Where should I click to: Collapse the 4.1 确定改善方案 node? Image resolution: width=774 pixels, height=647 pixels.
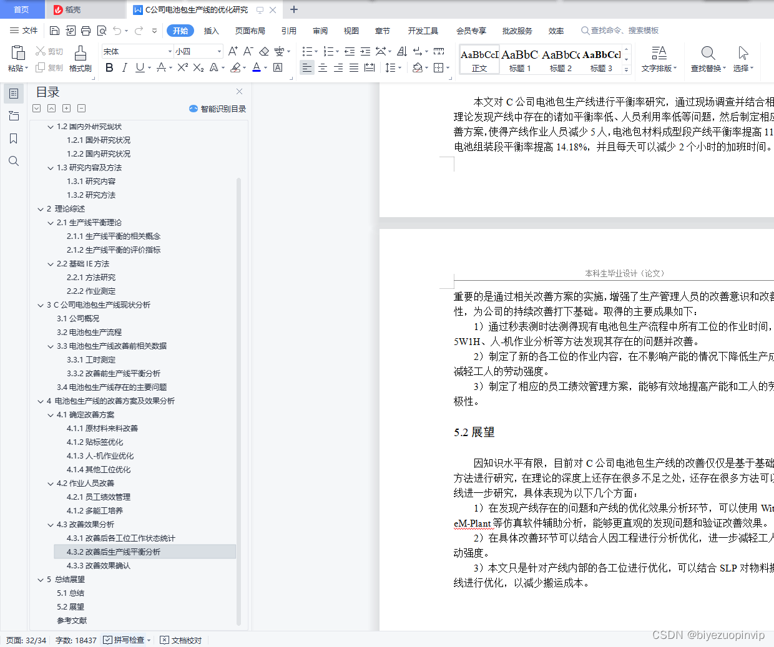[x=51, y=415]
